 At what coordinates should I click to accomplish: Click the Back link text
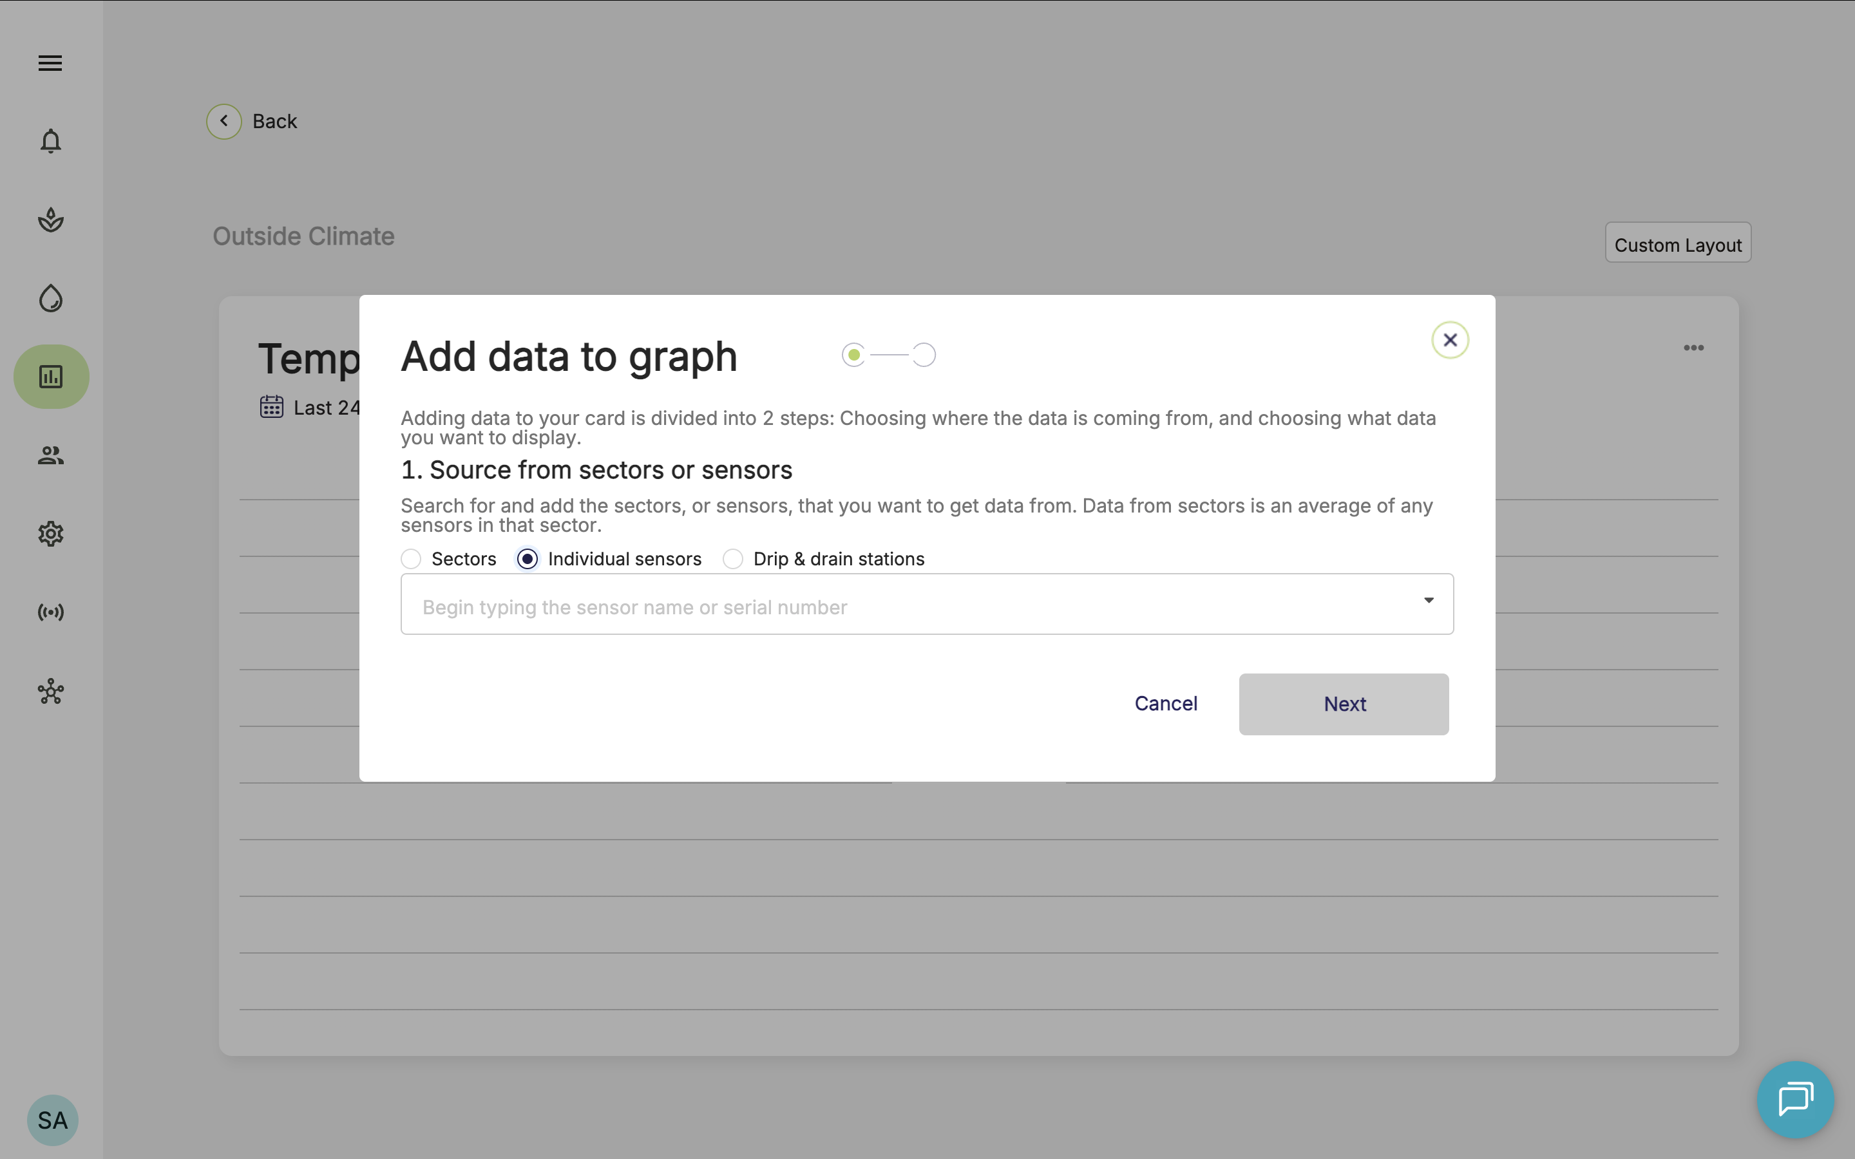pyautogui.click(x=274, y=121)
